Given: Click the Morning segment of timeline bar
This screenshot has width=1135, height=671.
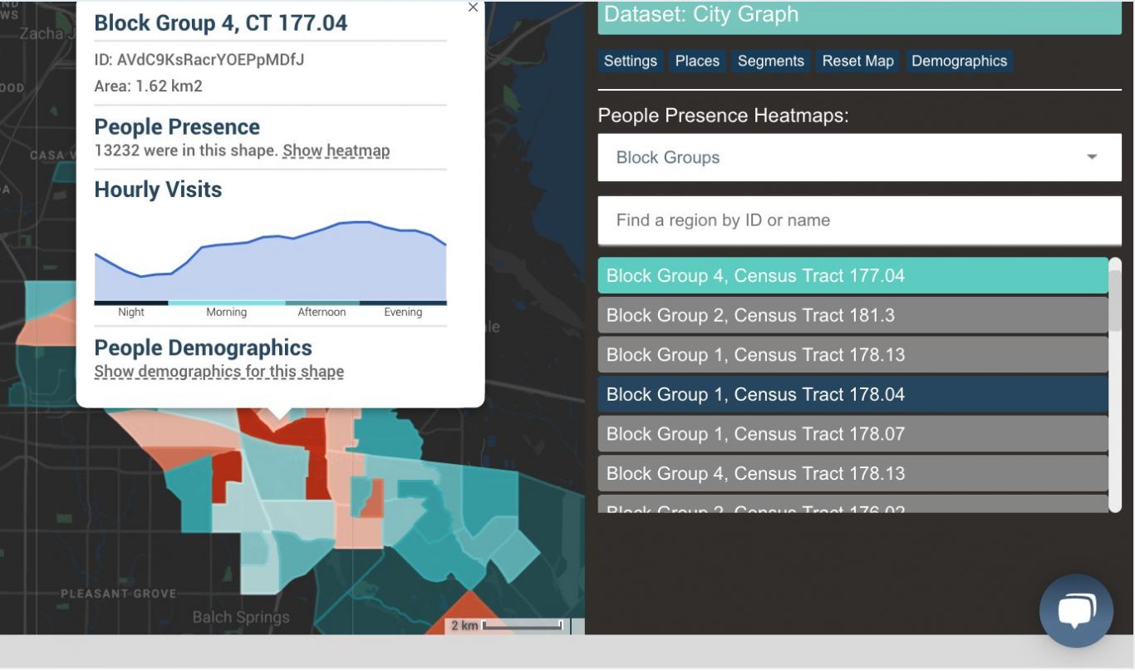Looking at the screenshot, I should (x=227, y=303).
